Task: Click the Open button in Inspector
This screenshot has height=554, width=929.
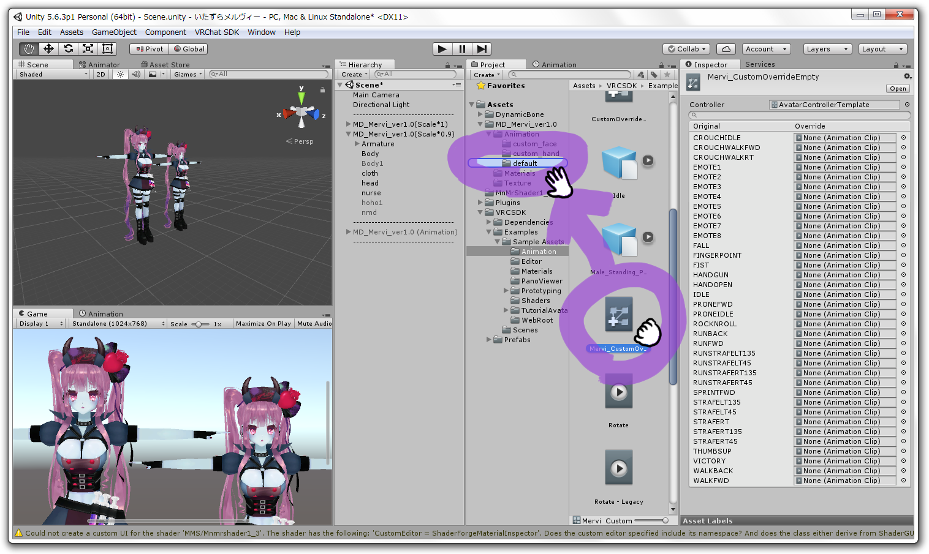Action: point(898,89)
